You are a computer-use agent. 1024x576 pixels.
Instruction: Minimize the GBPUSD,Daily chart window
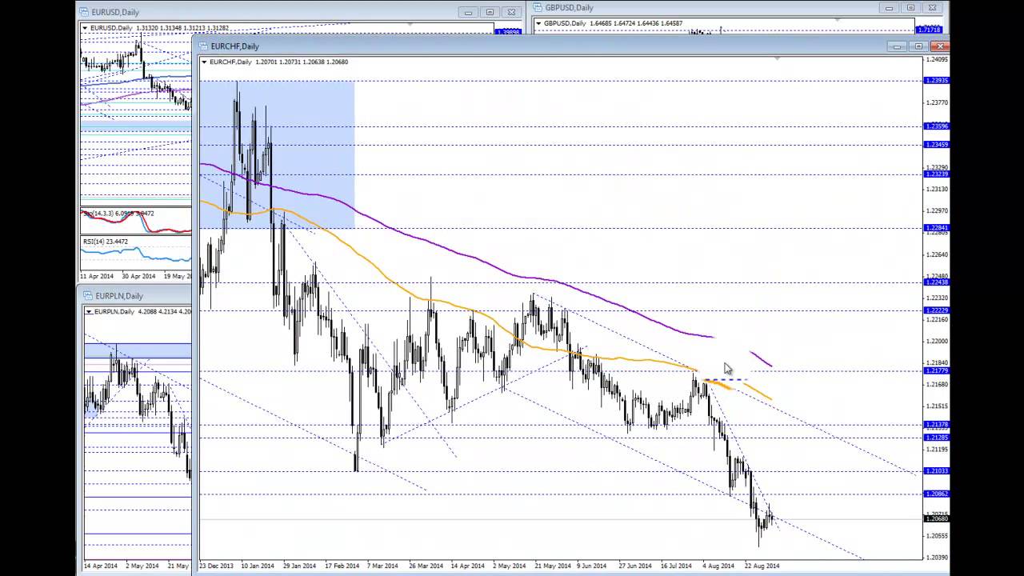click(x=889, y=8)
